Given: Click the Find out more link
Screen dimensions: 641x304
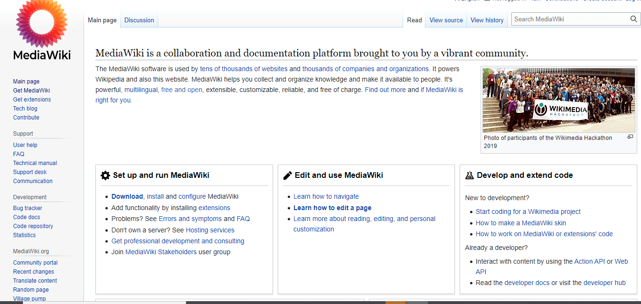Looking at the screenshot, I should [385, 90].
